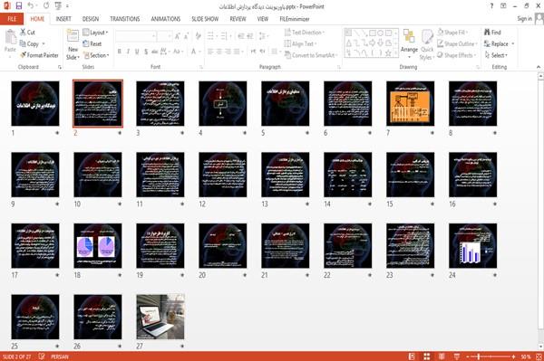The image size is (544, 361).
Task: Switch to Reading View in status bar
Action: tap(442, 356)
